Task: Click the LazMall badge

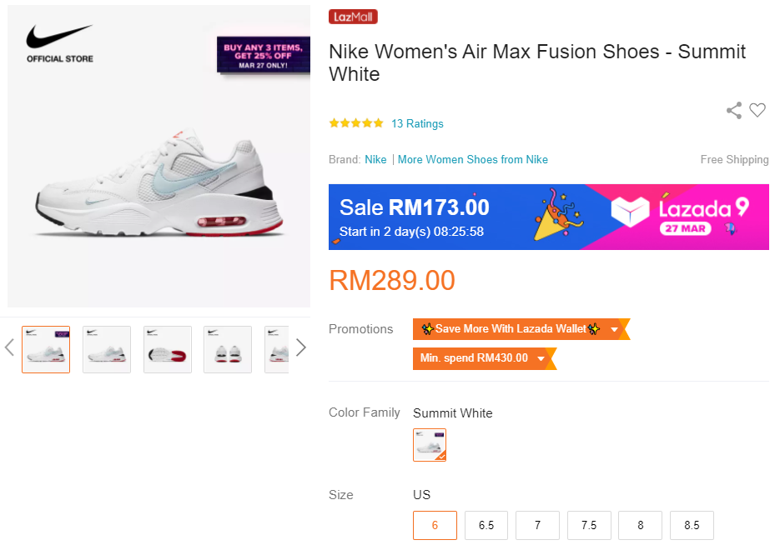Action: (x=353, y=17)
